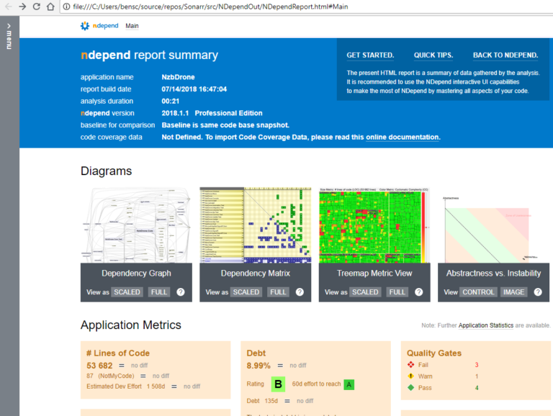Click the 2018.1.1 Professional Edition text
553x416 pixels.
click(212, 113)
